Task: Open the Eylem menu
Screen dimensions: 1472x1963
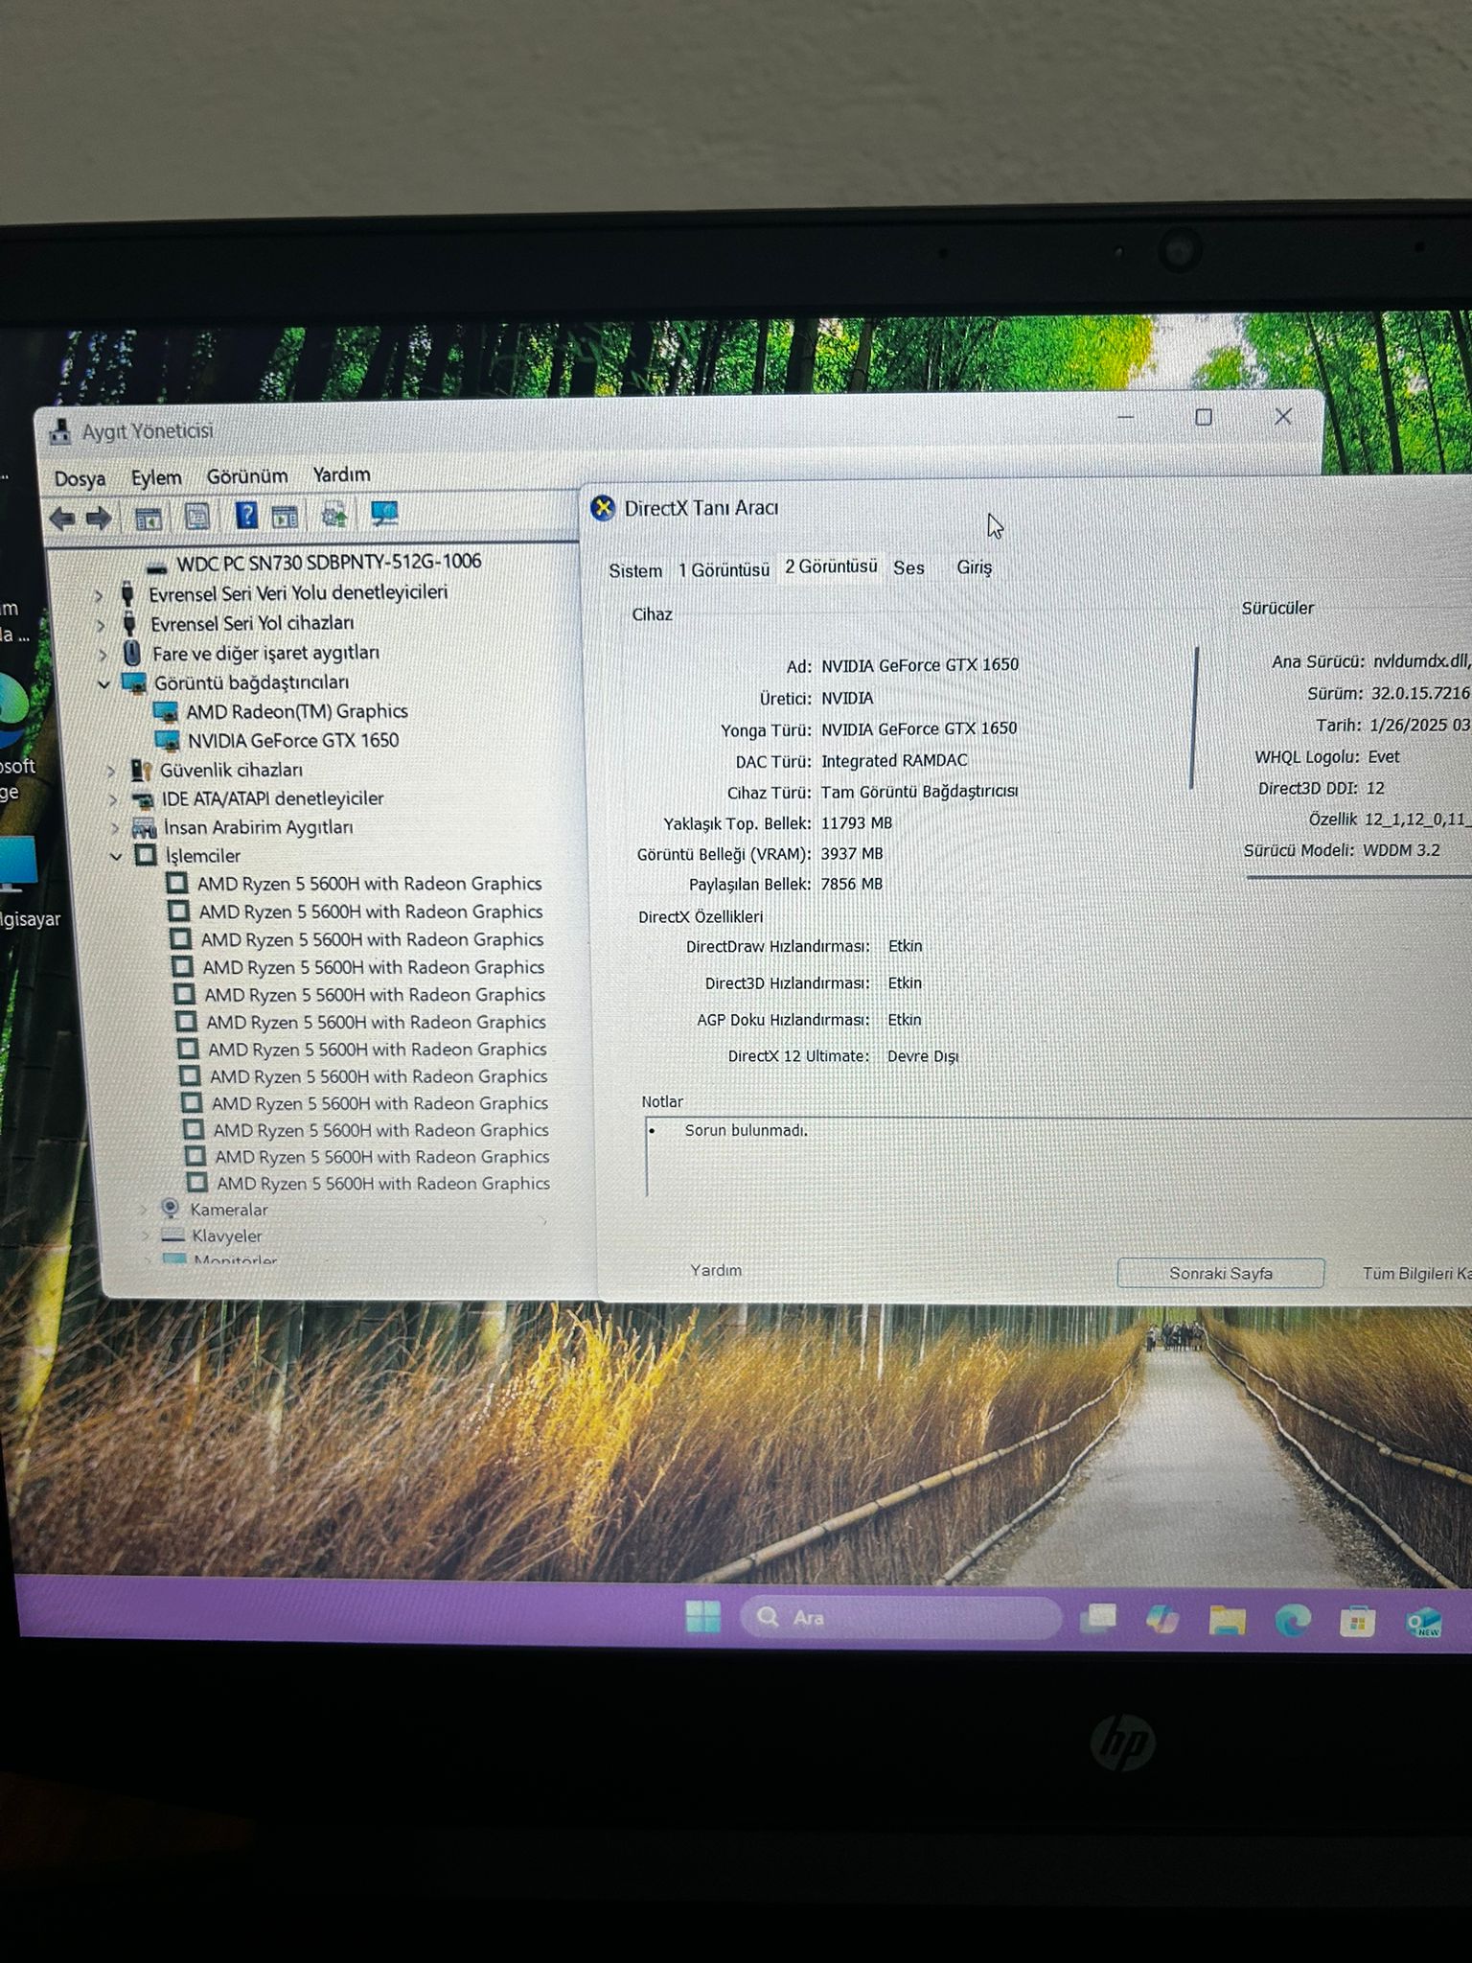Action: click(156, 477)
